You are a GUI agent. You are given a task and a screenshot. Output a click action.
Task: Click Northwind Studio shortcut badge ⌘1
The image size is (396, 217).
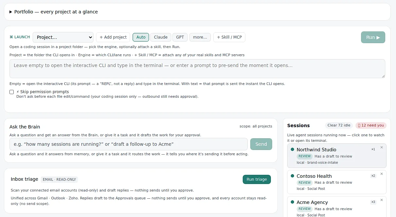click(373, 149)
